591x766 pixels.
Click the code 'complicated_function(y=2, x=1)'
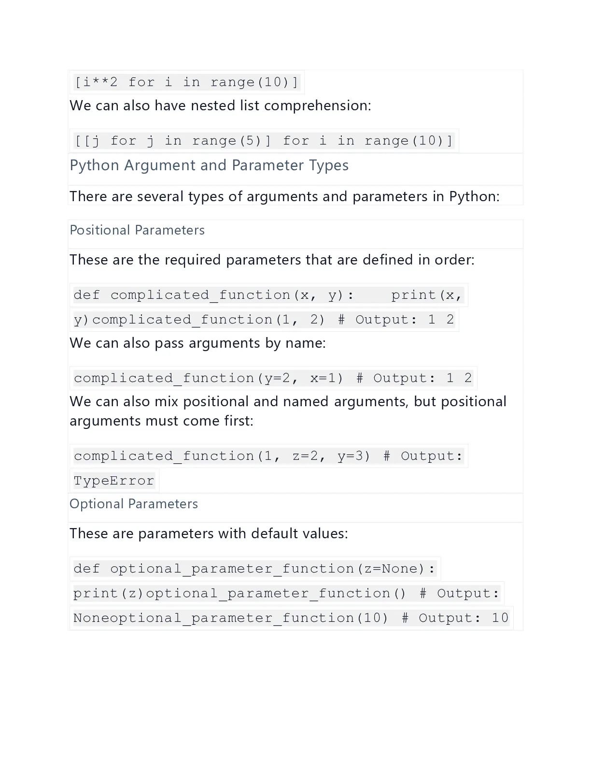point(209,378)
